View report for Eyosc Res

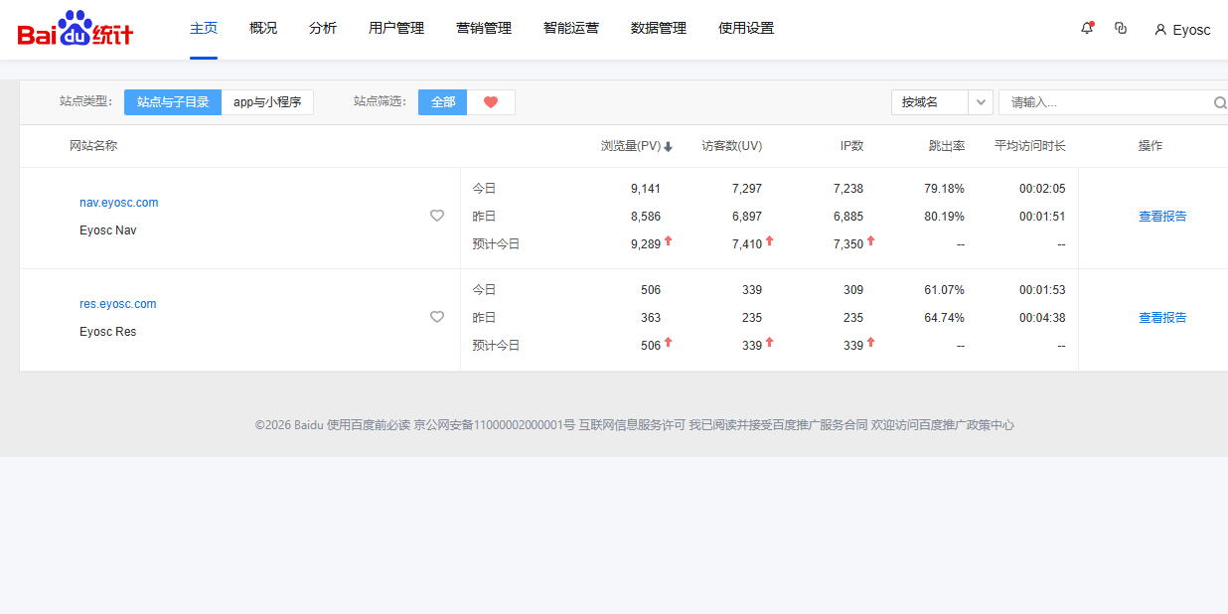(1162, 317)
